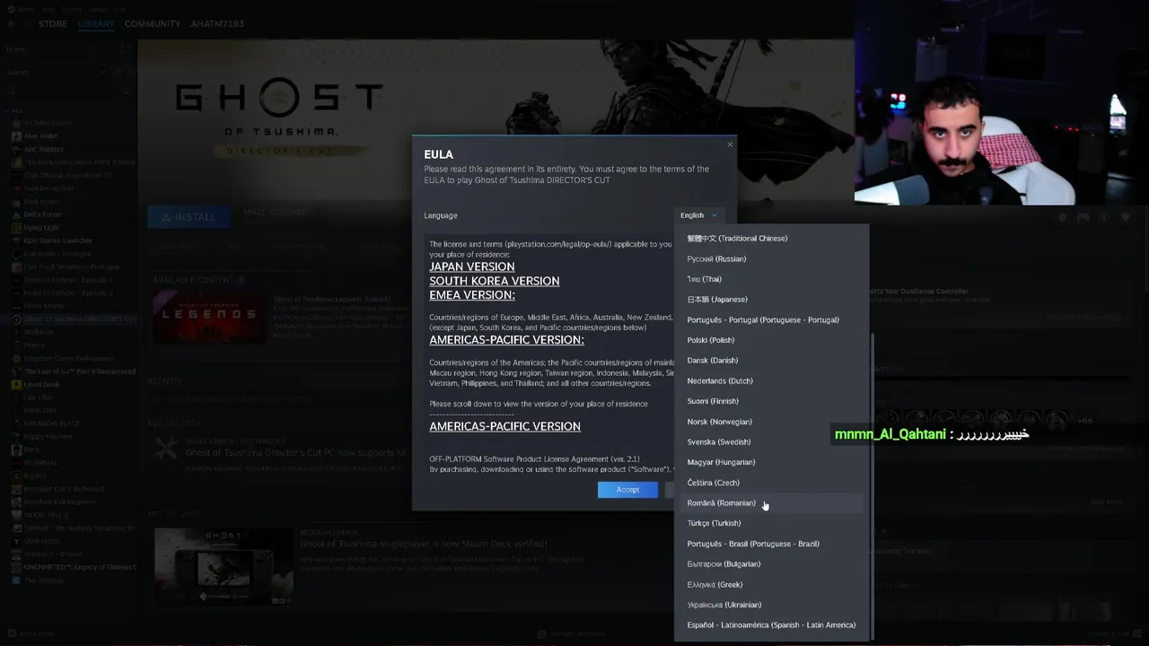Open the Steam Deck verified news thumbnail
1149x646 pixels.
[224, 566]
